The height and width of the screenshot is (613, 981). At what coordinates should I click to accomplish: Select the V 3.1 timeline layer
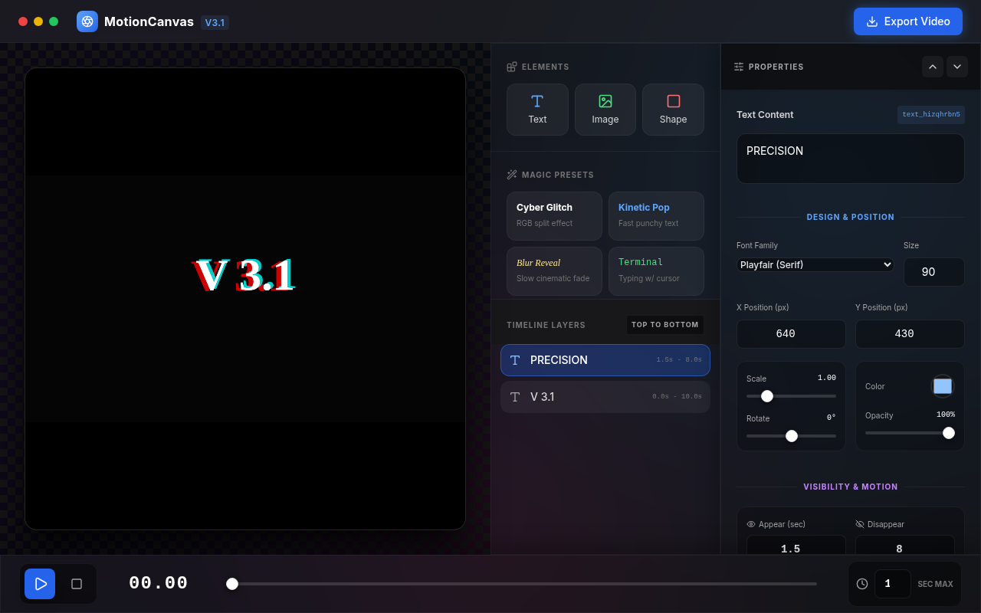pyautogui.click(x=605, y=397)
